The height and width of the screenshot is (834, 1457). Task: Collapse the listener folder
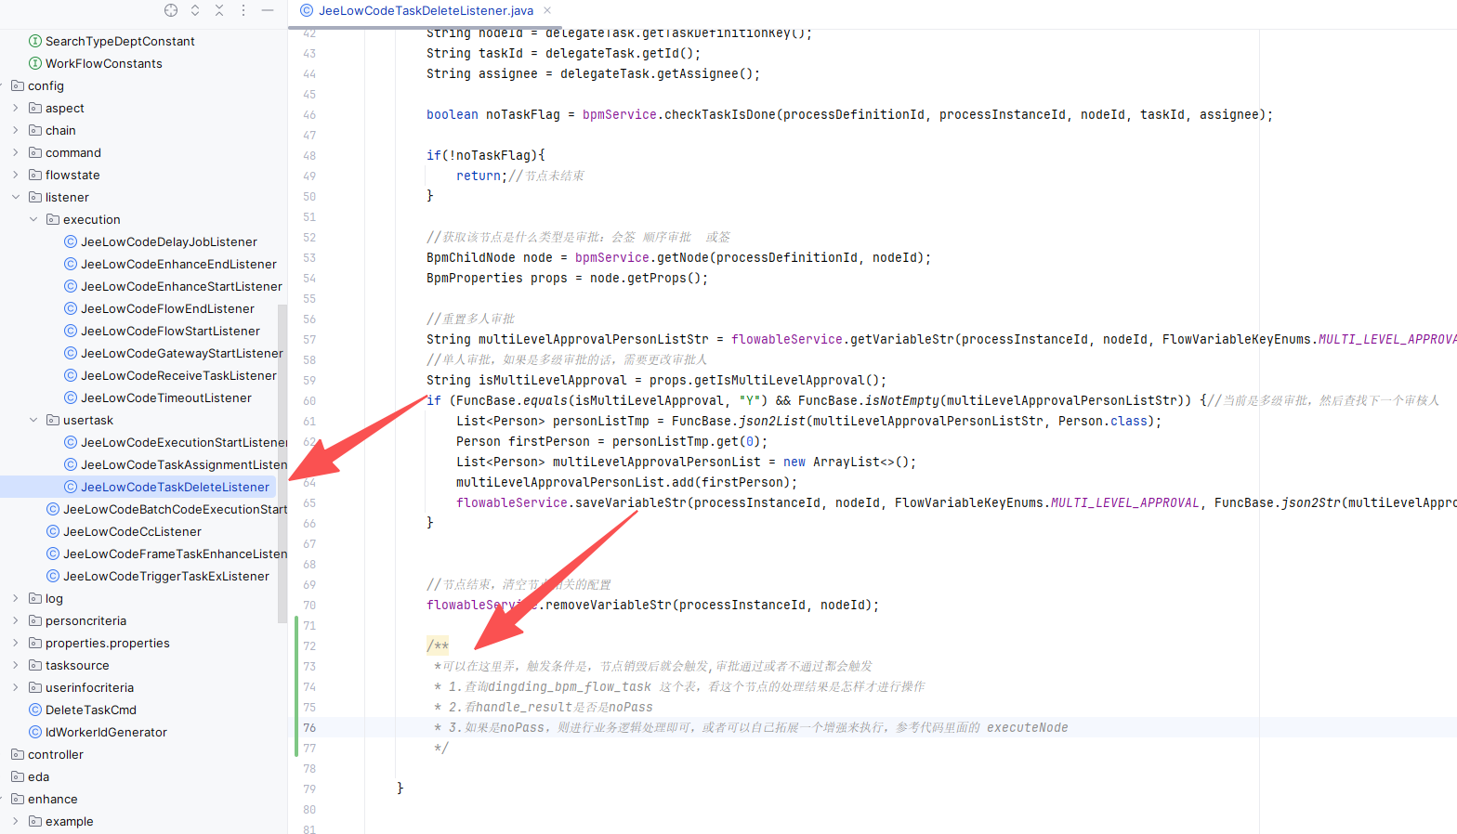point(16,197)
